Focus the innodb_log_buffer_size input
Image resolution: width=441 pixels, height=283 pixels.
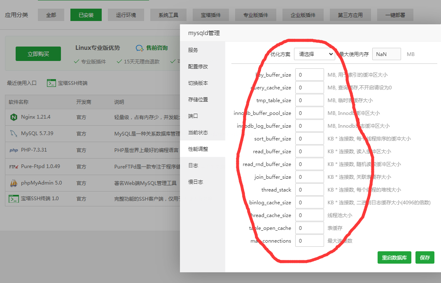[x=309, y=126]
